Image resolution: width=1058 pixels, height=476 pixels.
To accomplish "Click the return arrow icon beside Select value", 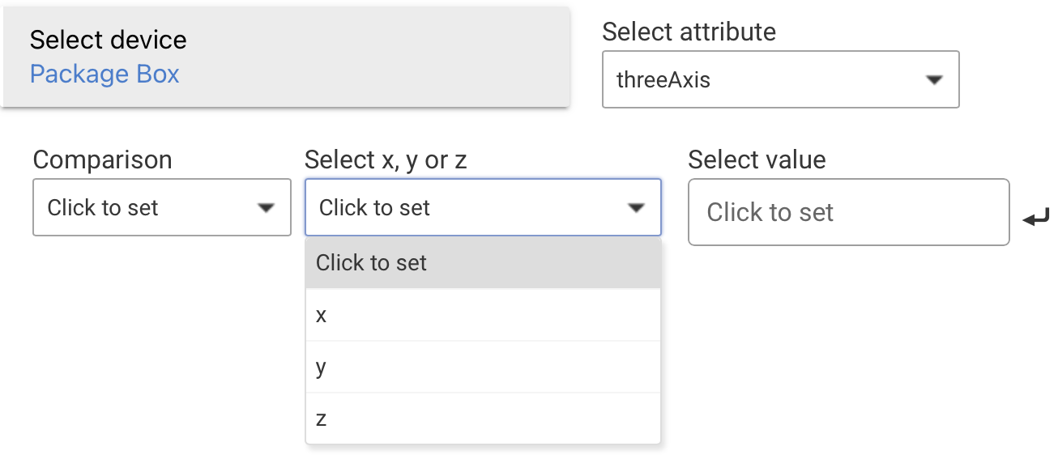I will click(1036, 217).
